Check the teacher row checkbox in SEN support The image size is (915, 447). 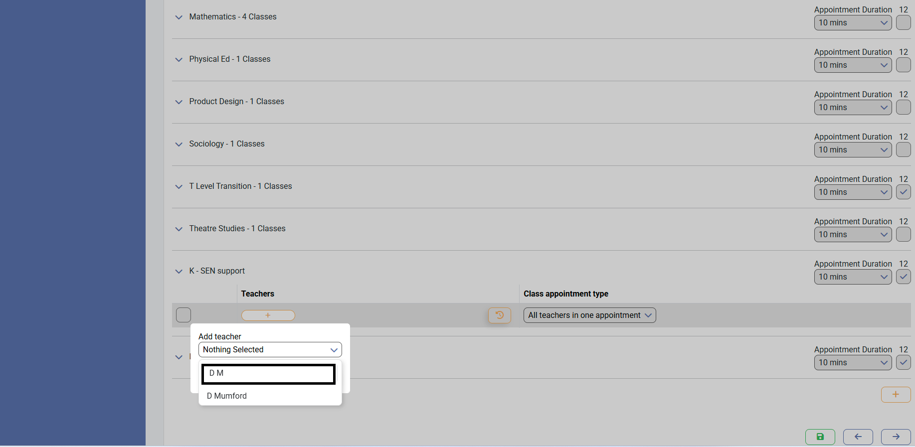(183, 315)
